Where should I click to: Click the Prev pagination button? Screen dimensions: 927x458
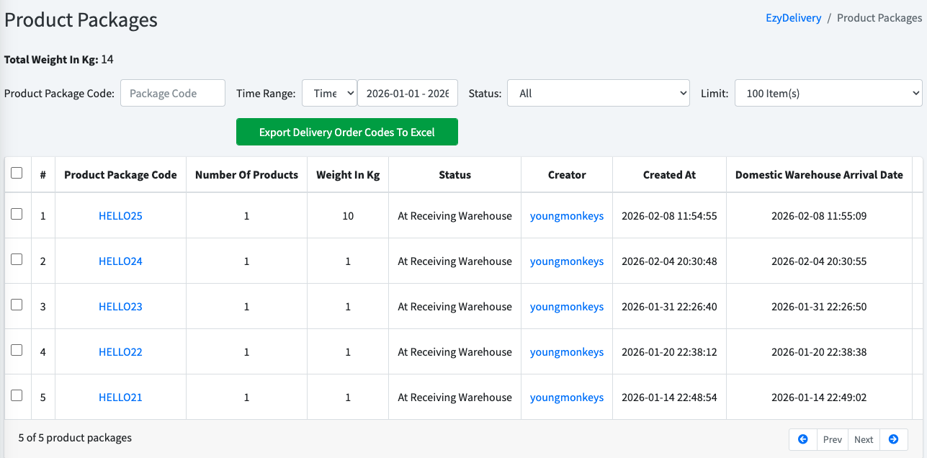click(832, 439)
